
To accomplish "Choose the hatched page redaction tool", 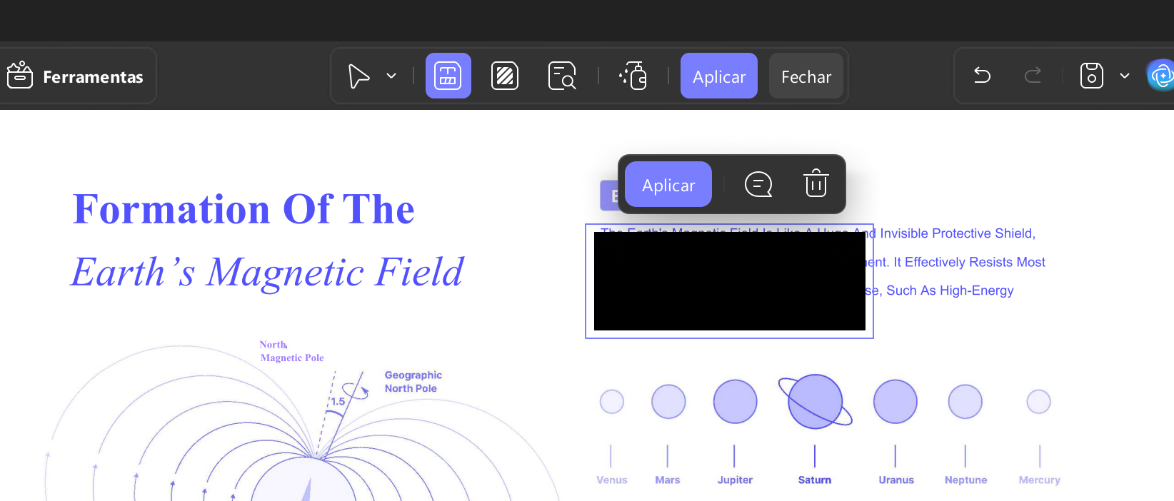I will [x=505, y=76].
